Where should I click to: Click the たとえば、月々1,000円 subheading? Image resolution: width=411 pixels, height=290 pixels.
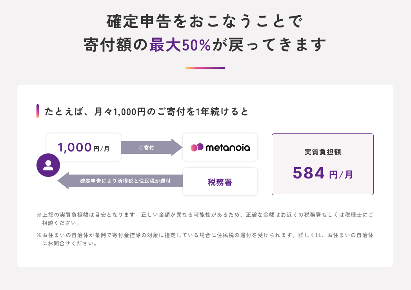coord(147,112)
